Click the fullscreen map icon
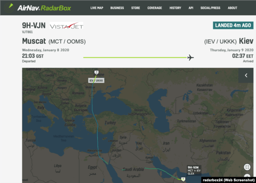The width and height of the screenshot is (256, 183). coord(247,167)
